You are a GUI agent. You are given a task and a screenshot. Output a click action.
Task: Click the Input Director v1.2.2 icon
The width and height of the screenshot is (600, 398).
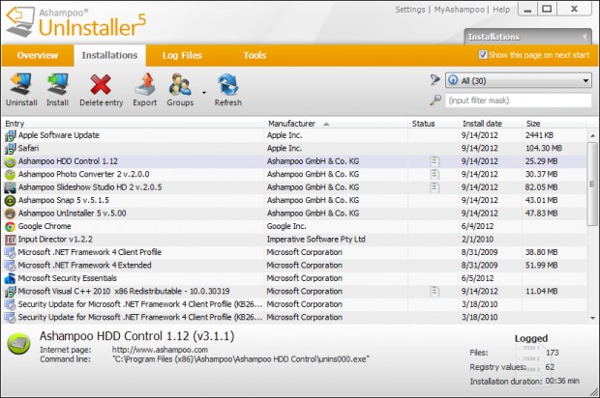click(10, 240)
